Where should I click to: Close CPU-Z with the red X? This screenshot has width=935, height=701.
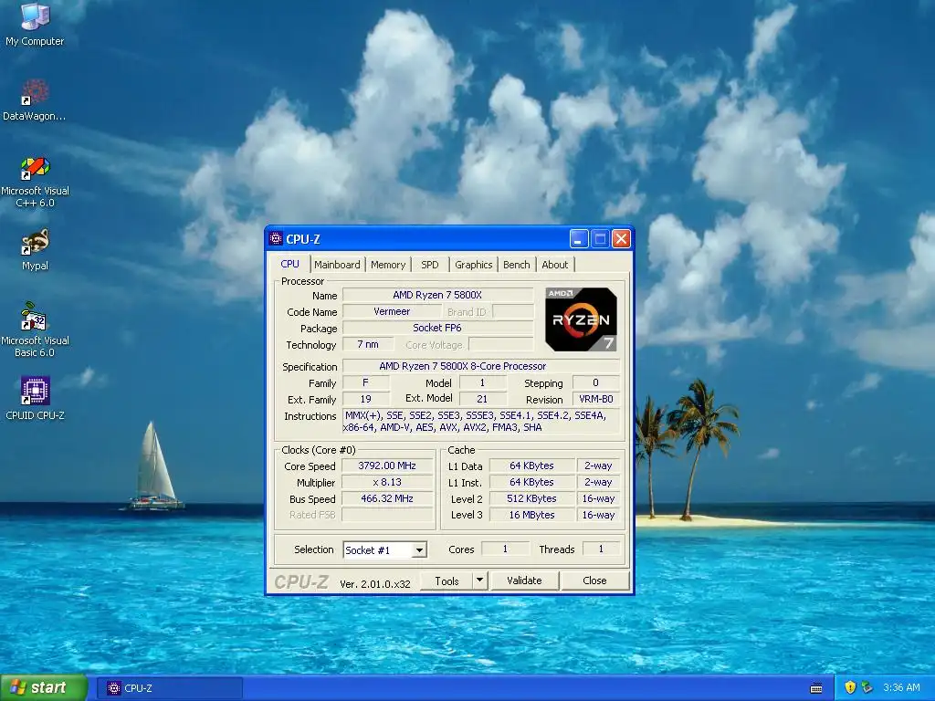[x=621, y=239]
